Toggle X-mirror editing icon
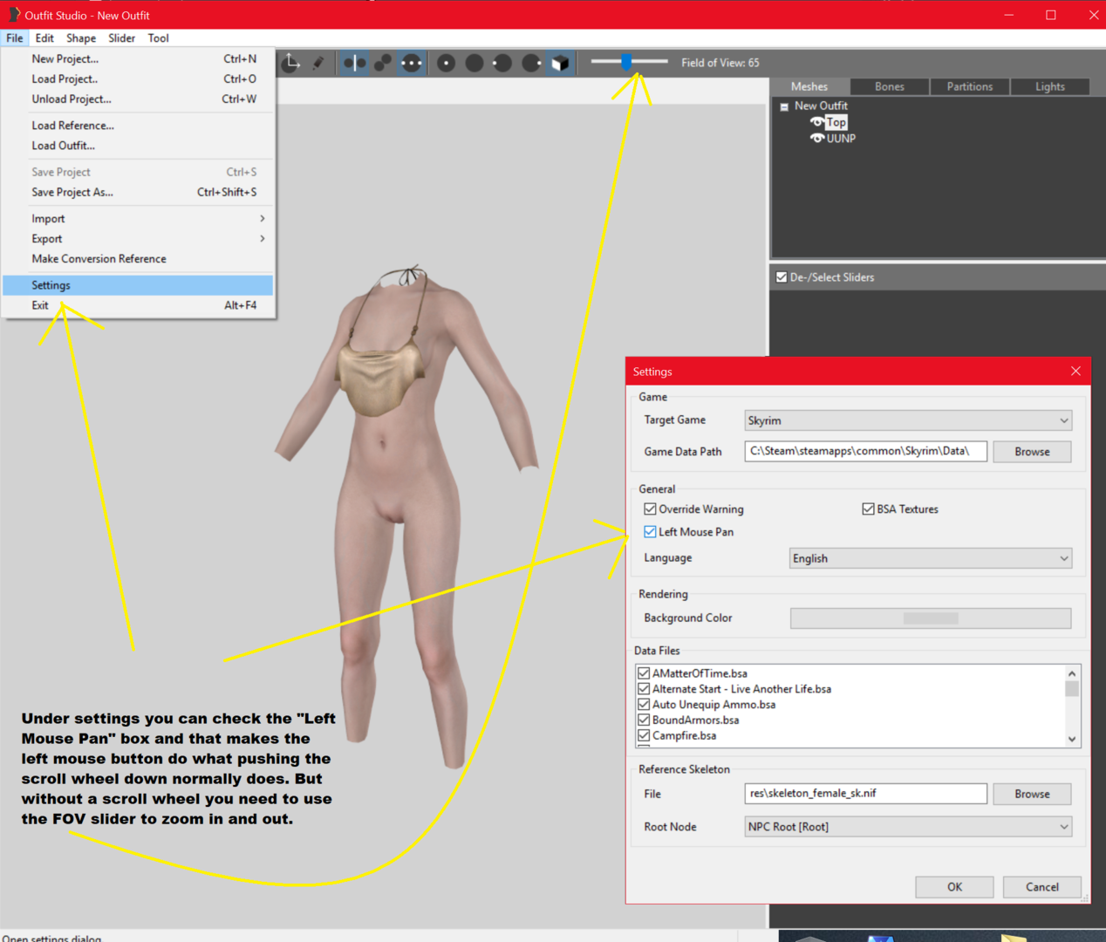The image size is (1106, 942). point(354,63)
